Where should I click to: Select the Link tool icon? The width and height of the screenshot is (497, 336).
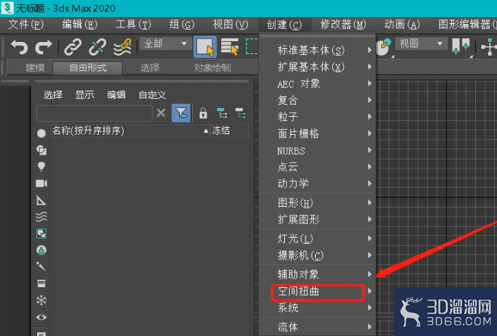[x=73, y=47]
